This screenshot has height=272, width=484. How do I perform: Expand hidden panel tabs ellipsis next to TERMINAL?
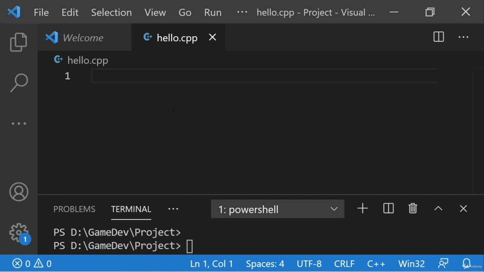173,209
